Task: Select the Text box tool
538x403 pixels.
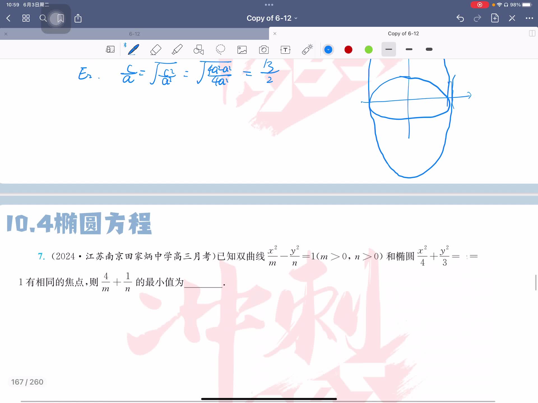Action: coord(285,50)
